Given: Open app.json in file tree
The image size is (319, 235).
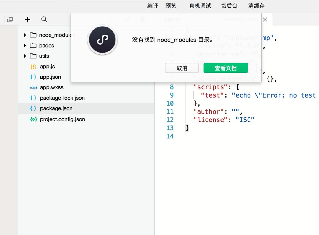Looking at the screenshot, I should (x=51, y=77).
